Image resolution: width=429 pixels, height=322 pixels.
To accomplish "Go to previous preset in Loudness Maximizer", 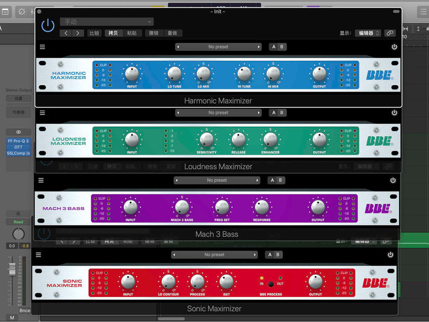I will [178, 113].
